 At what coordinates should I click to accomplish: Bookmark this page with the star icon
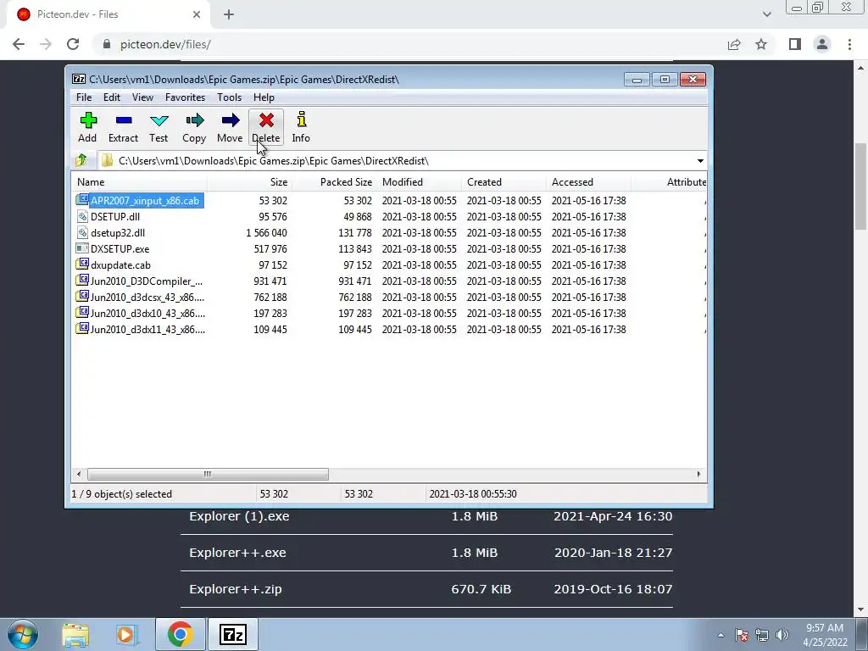761,44
